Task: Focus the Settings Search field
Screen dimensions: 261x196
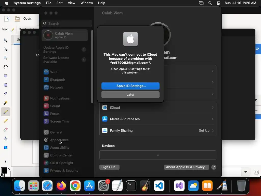Action: coord(67,23)
